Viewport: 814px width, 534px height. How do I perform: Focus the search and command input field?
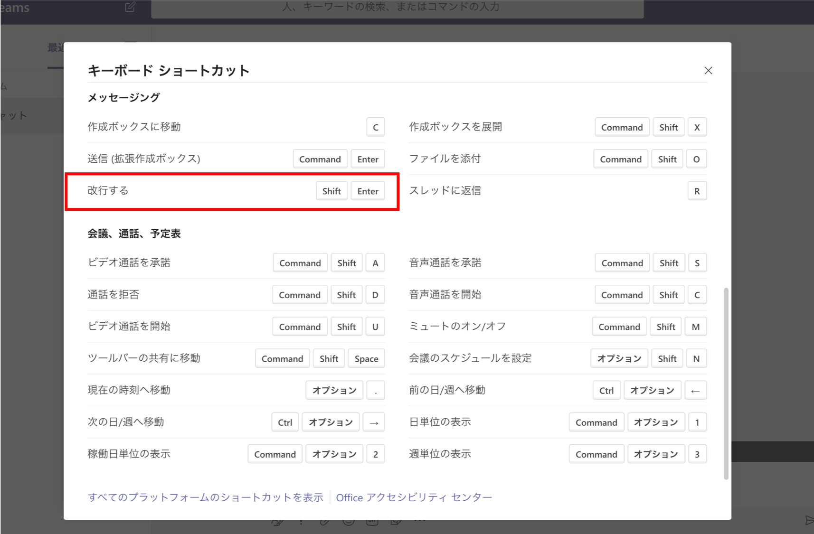397,8
